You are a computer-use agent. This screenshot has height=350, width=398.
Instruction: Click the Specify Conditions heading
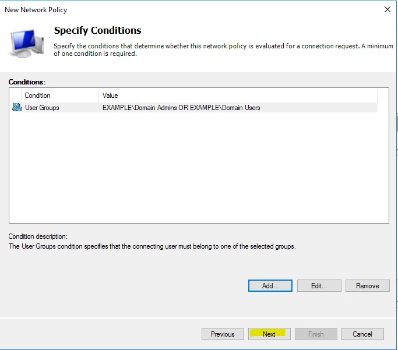pos(97,30)
